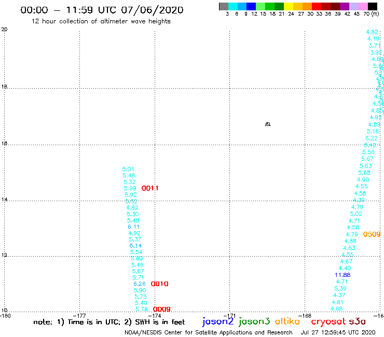Select the 5.22 wave height reading

coord(372,138)
